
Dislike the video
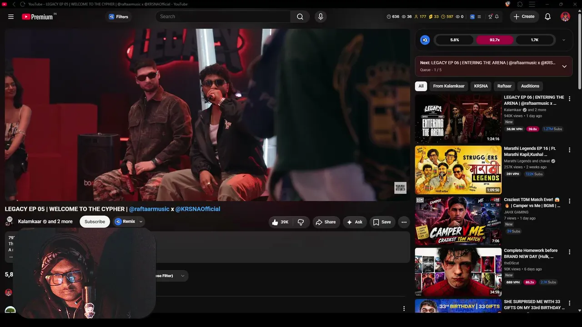301,222
